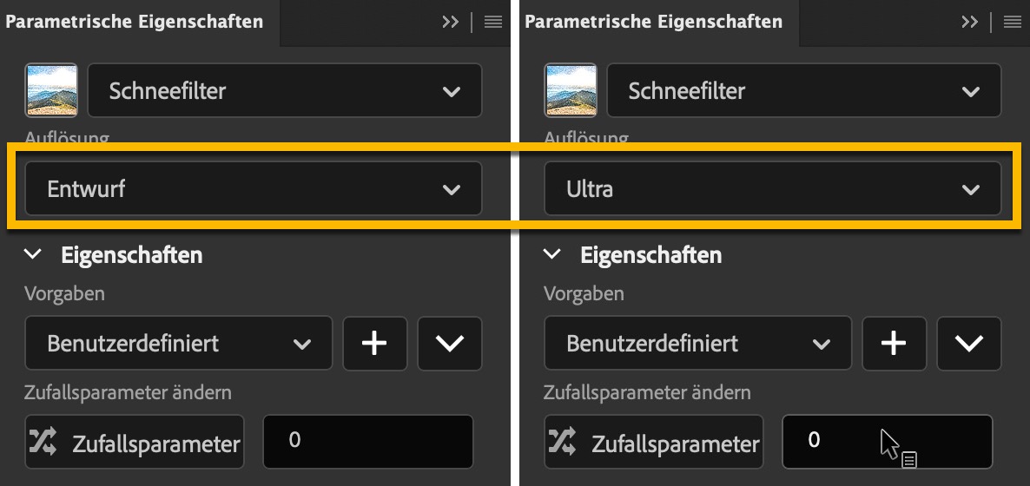Open the left Schneefilter dropdown
The image size is (1030, 486).
(284, 90)
